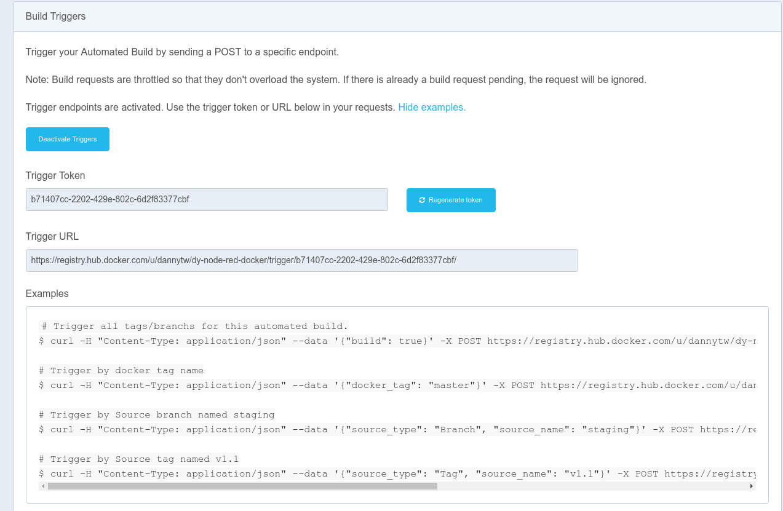Screen dimensions: 783x511
Task: Click the right arrow of the examples scrollbar
Action: (751, 486)
